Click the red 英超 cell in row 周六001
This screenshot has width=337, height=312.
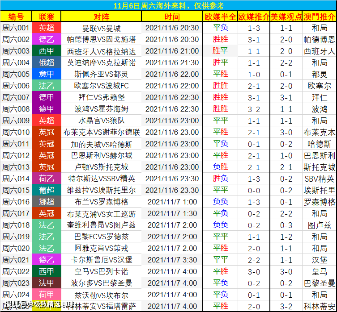(47, 28)
